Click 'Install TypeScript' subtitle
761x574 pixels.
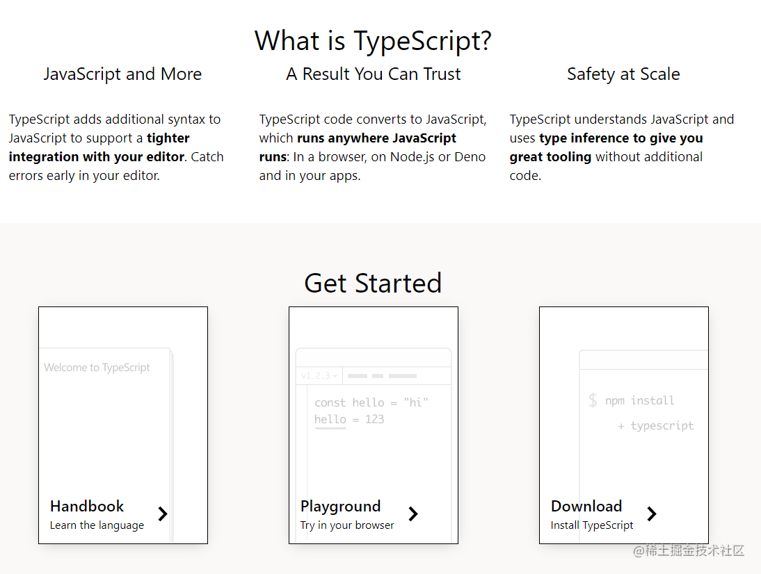pyautogui.click(x=592, y=525)
